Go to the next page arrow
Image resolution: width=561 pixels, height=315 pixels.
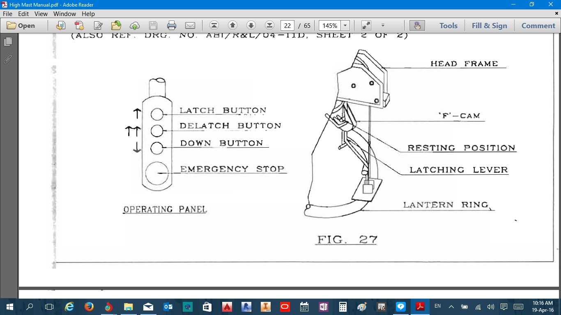click(x=251, y=25)
